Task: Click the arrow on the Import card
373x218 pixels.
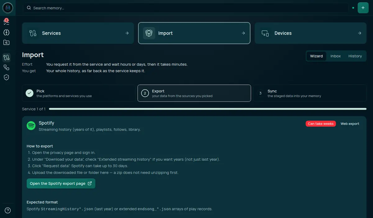Action: [x=243, y=33]
